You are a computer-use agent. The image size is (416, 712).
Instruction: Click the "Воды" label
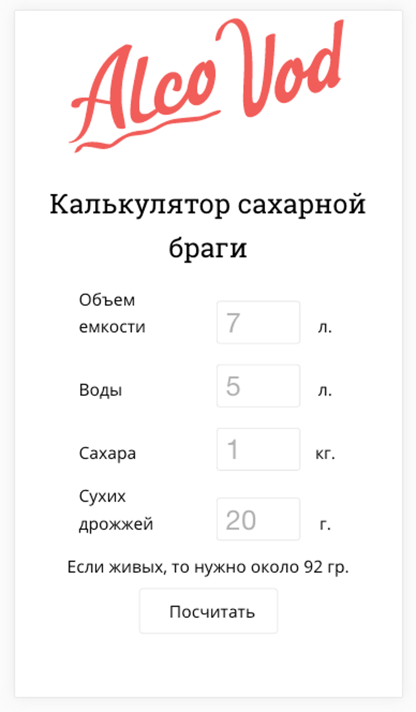click(100, 390)
